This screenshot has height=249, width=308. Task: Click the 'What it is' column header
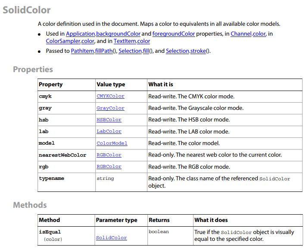pyautogui.click(x=161, y=85)
